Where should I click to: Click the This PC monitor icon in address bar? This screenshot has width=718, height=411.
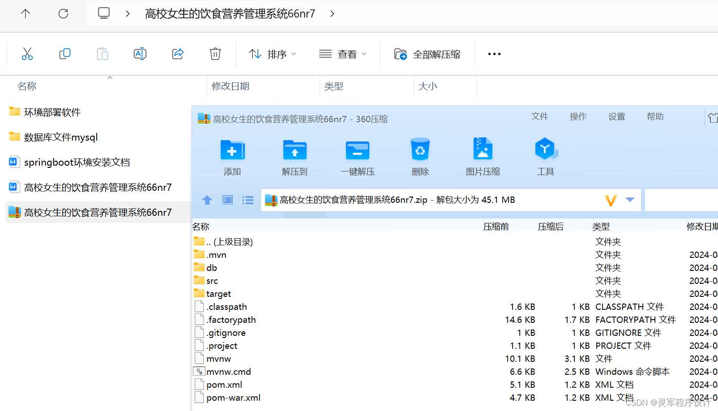point(104,13)
